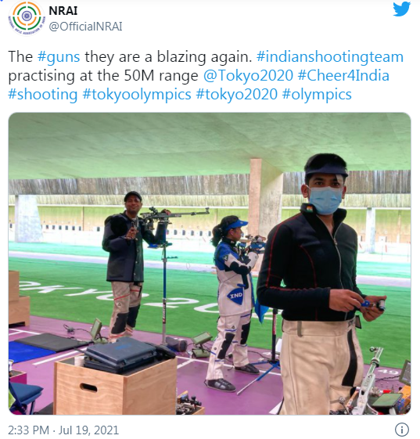Click the smiling shooter holding rifle
420x439 pixels.
[x=127, y=266]
